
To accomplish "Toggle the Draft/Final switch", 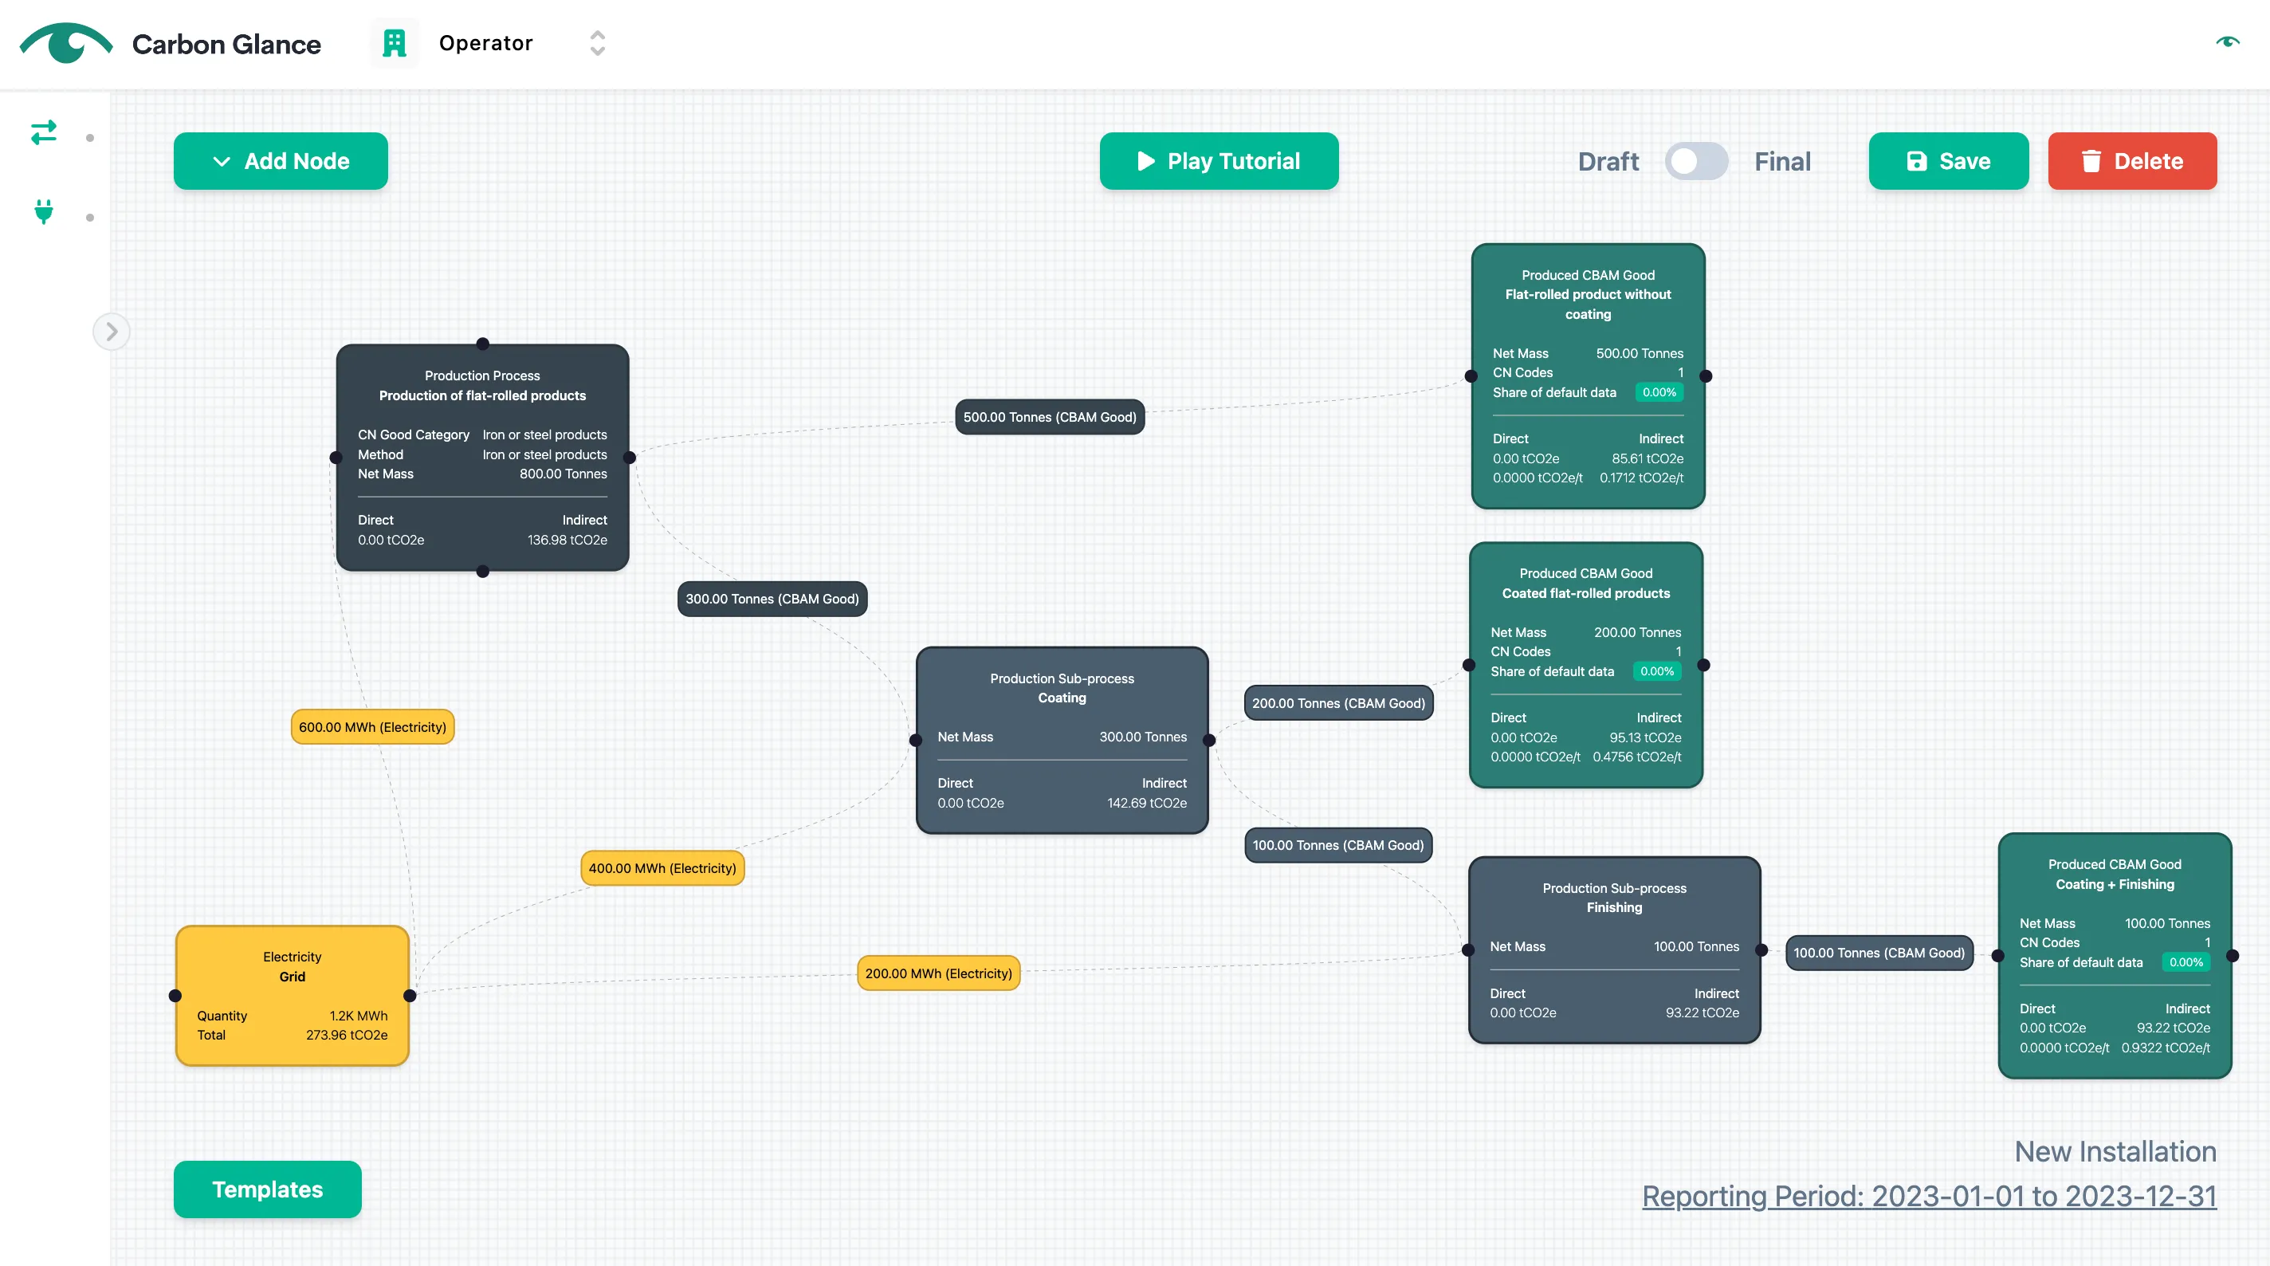I will click(1695, 161).
